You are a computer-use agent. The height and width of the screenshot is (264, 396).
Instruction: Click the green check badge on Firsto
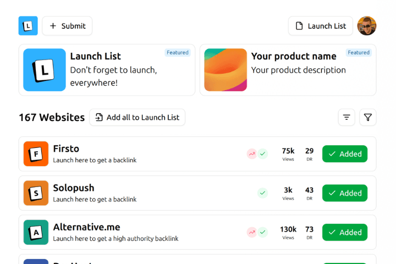263,154
